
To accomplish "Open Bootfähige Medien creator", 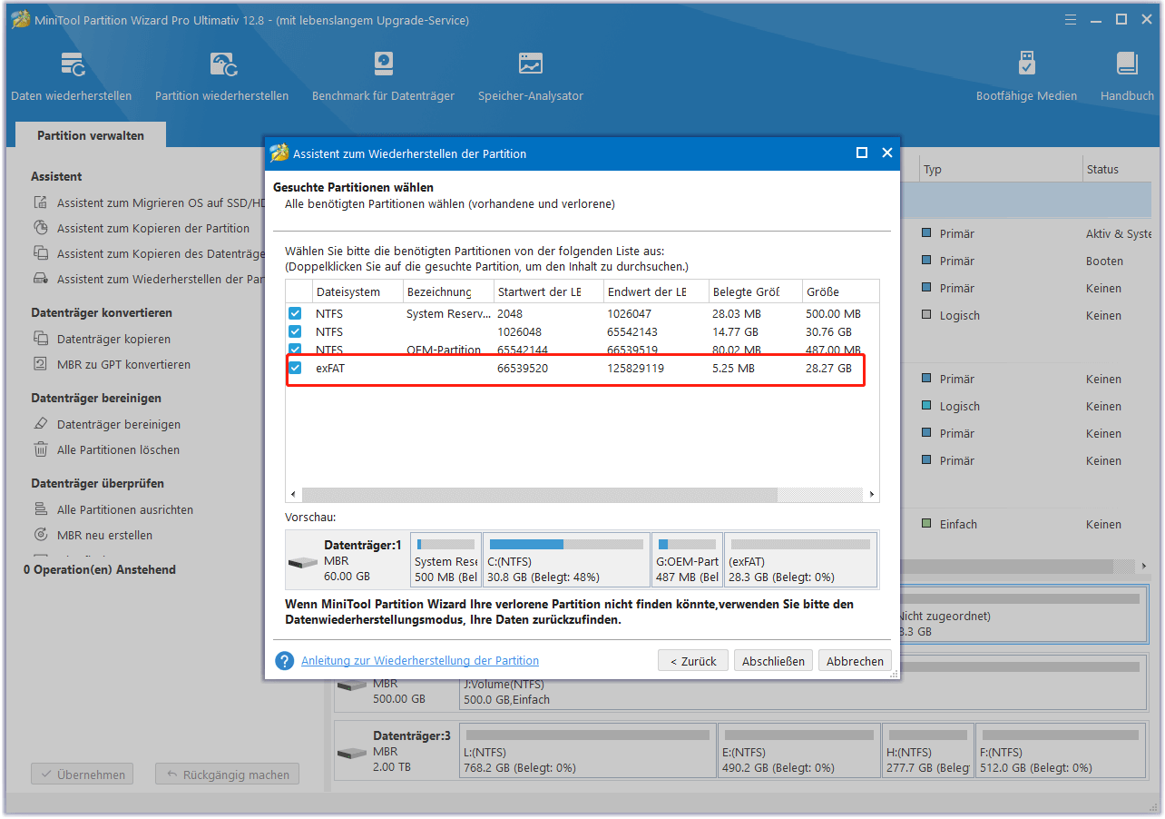I will (1026, 77).
